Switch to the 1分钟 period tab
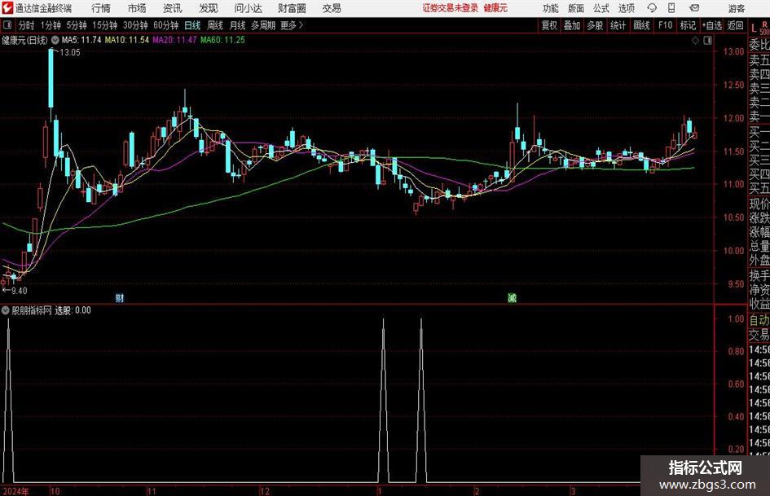This screenshot has height=496, width=770. pos(51,25)
